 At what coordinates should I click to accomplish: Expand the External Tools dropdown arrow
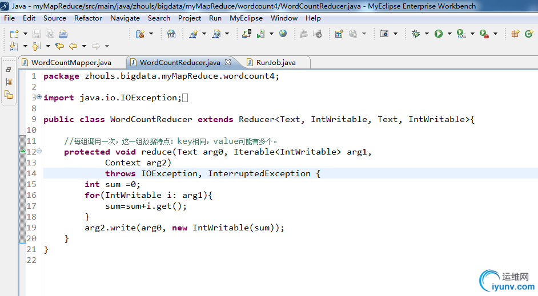[496, 34]
